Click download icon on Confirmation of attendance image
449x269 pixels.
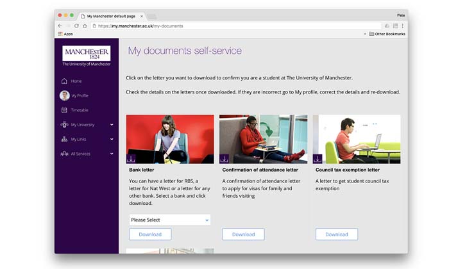point(224,159)
